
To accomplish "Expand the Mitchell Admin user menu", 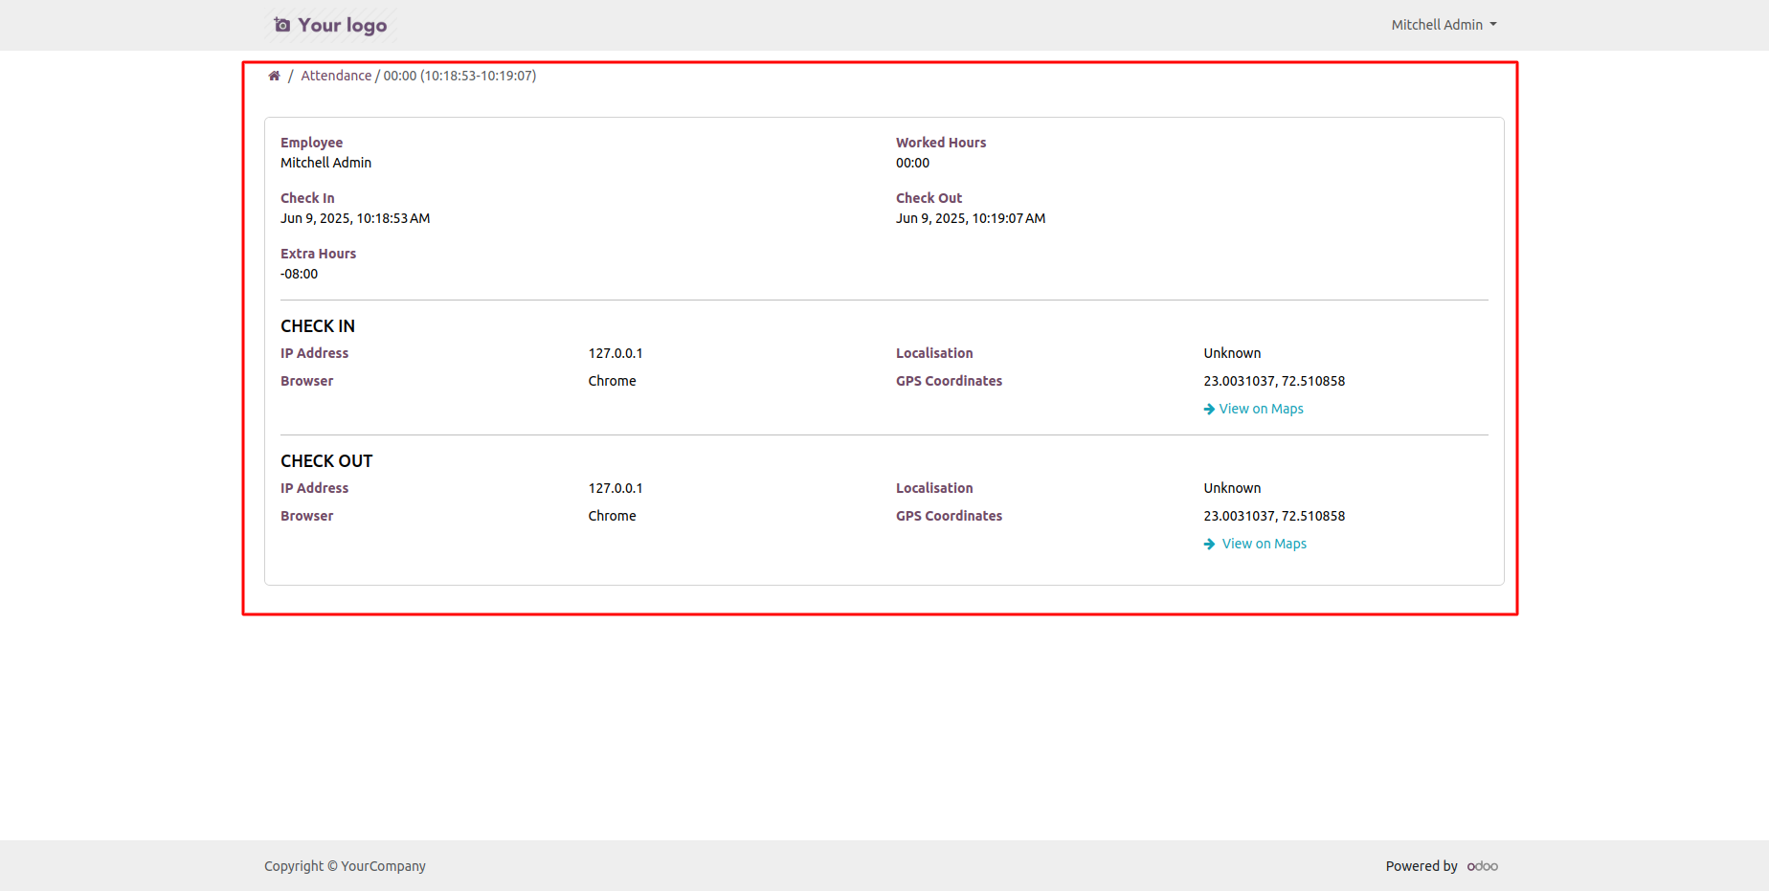I will [x=1443, y=25].
